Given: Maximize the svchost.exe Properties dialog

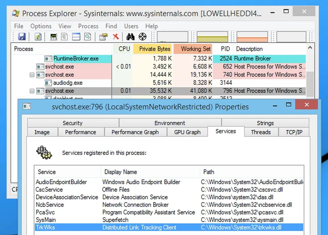Looking at the screenshot, I should pos(289,104).
